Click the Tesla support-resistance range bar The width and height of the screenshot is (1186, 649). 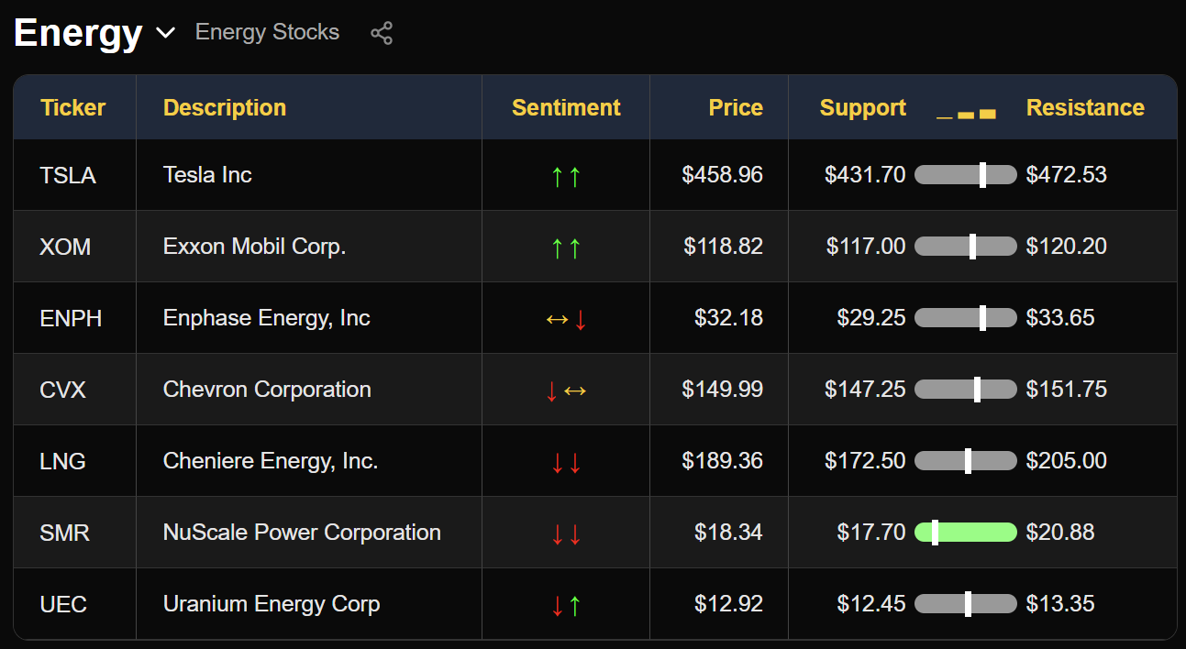tap(966, 175)
